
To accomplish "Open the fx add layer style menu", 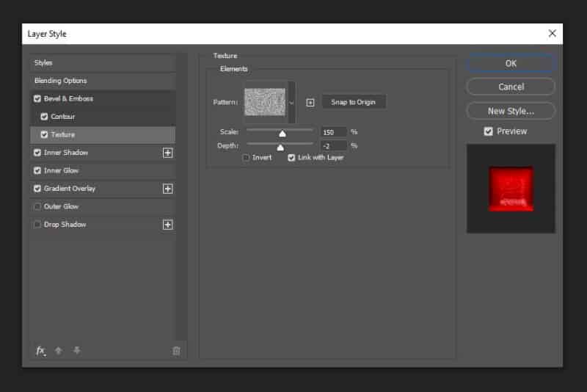I will 41,351.
